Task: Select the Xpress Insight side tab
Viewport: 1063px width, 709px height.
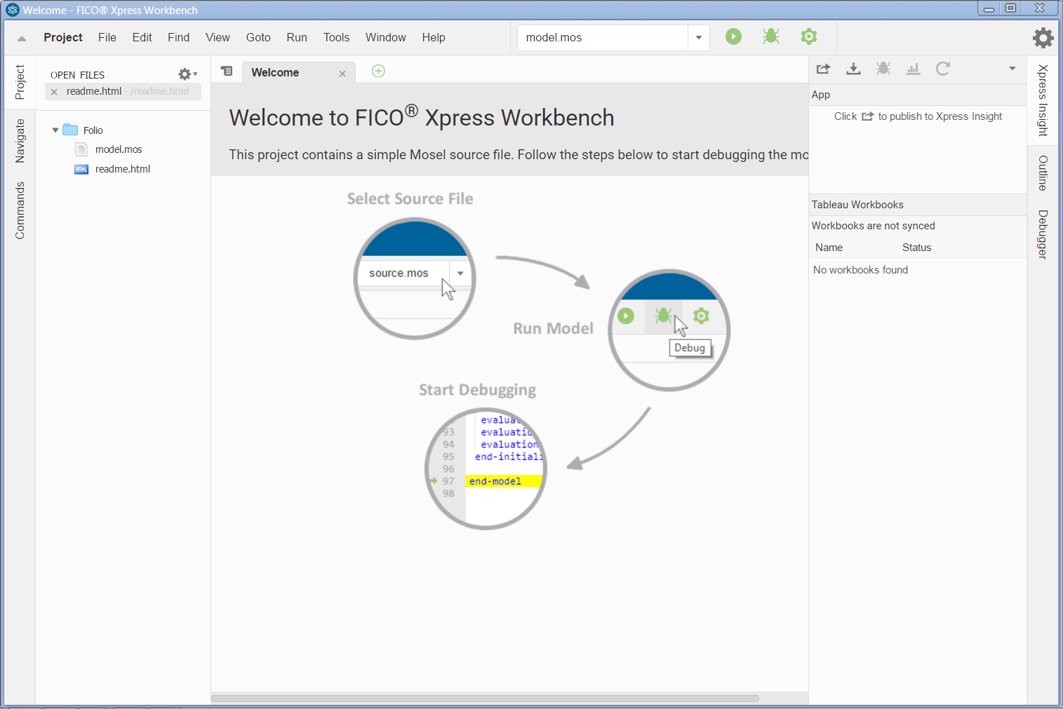Action: pyautogui.click(x=1043, y=100)
